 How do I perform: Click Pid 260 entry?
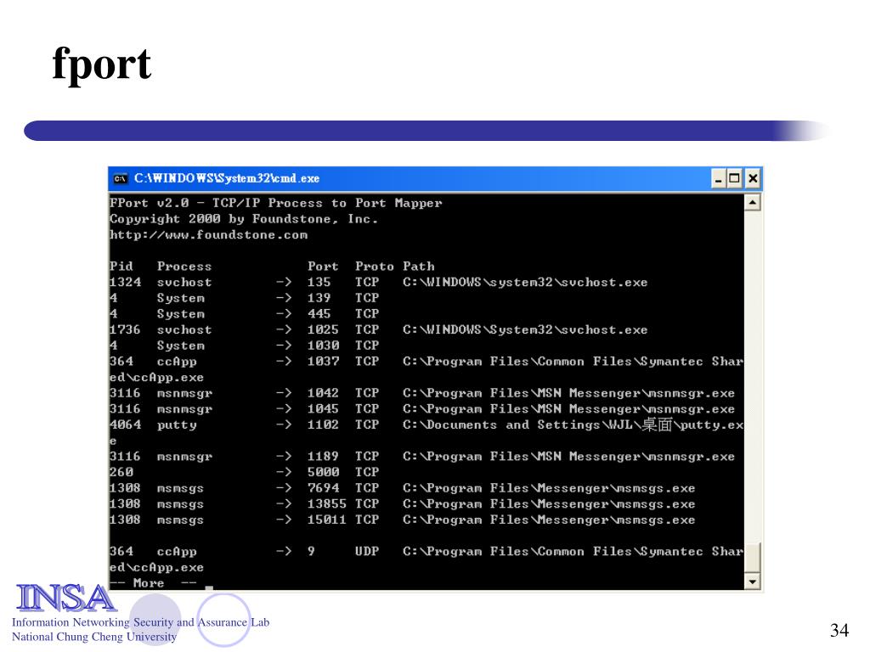121,472
